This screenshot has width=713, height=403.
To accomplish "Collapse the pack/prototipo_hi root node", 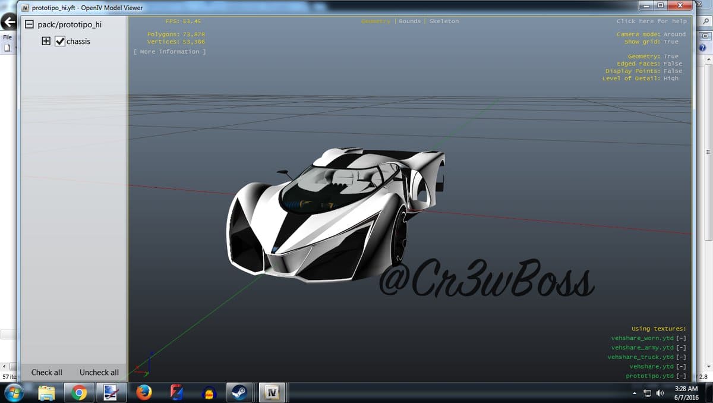I will (x=29, y=25).
